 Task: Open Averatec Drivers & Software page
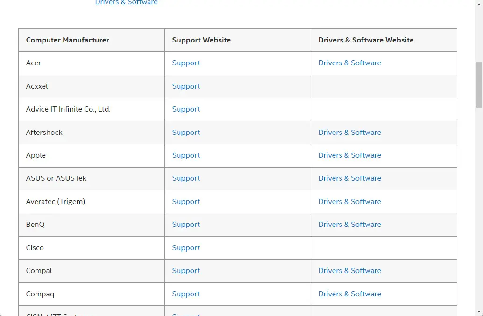[349, 201]
